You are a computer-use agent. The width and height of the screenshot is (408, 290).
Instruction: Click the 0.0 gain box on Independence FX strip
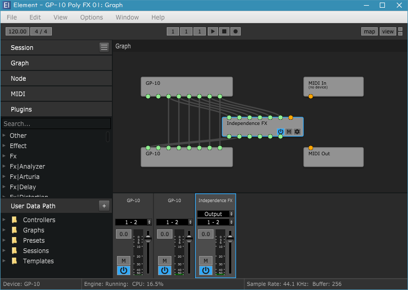[206, 234]
